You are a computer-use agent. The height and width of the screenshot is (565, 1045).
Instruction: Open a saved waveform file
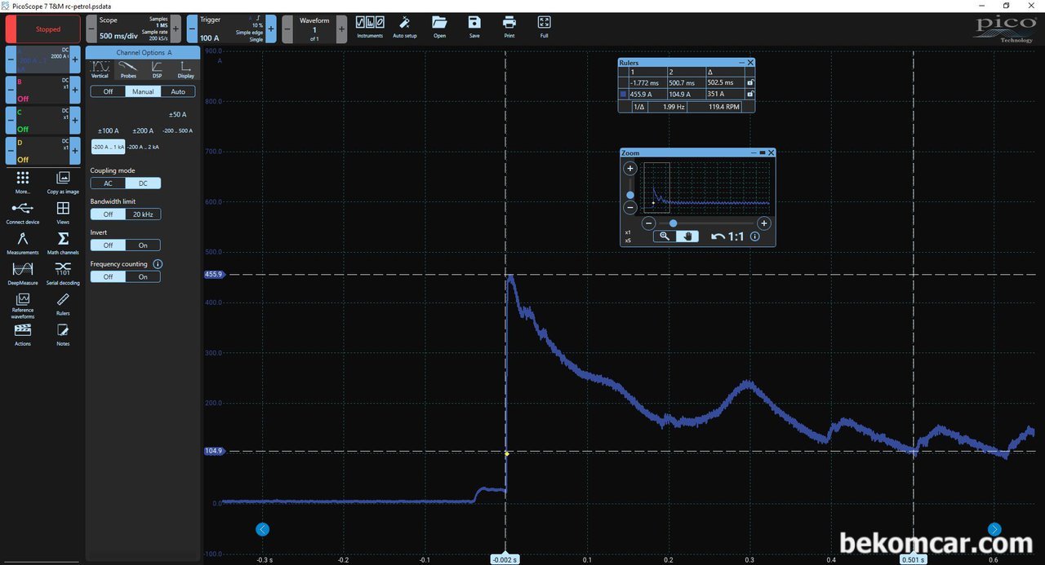[x=439, y=27]
